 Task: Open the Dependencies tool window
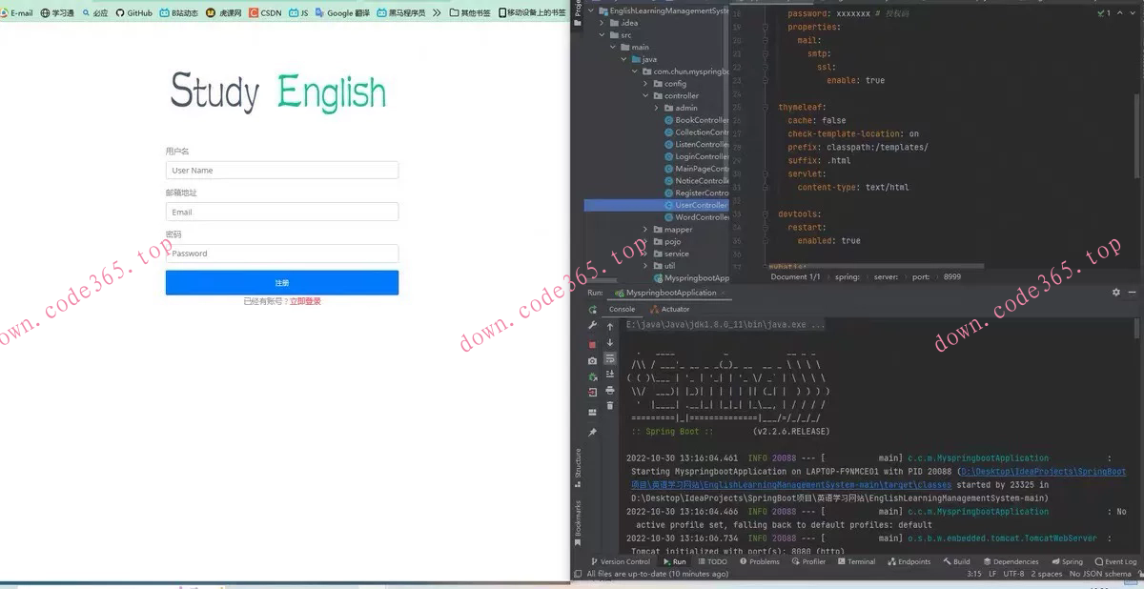[x=1011, y=562]
